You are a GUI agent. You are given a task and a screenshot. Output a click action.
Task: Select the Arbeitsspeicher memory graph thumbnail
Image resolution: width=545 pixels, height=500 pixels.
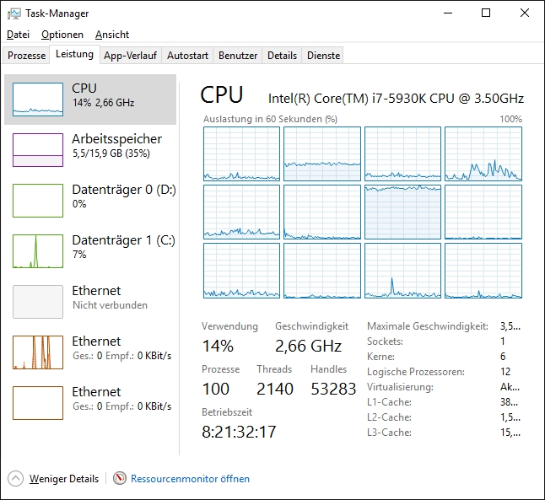coord(38,150)
